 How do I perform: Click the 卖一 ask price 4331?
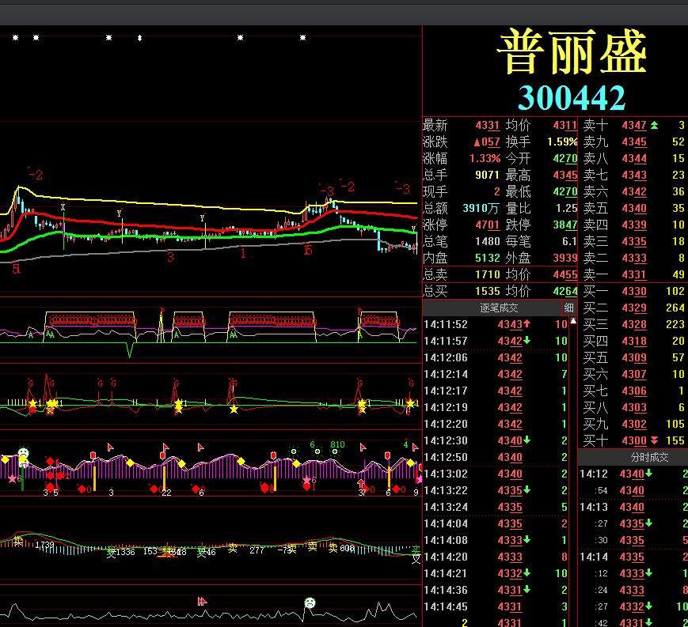pos(634,274)
